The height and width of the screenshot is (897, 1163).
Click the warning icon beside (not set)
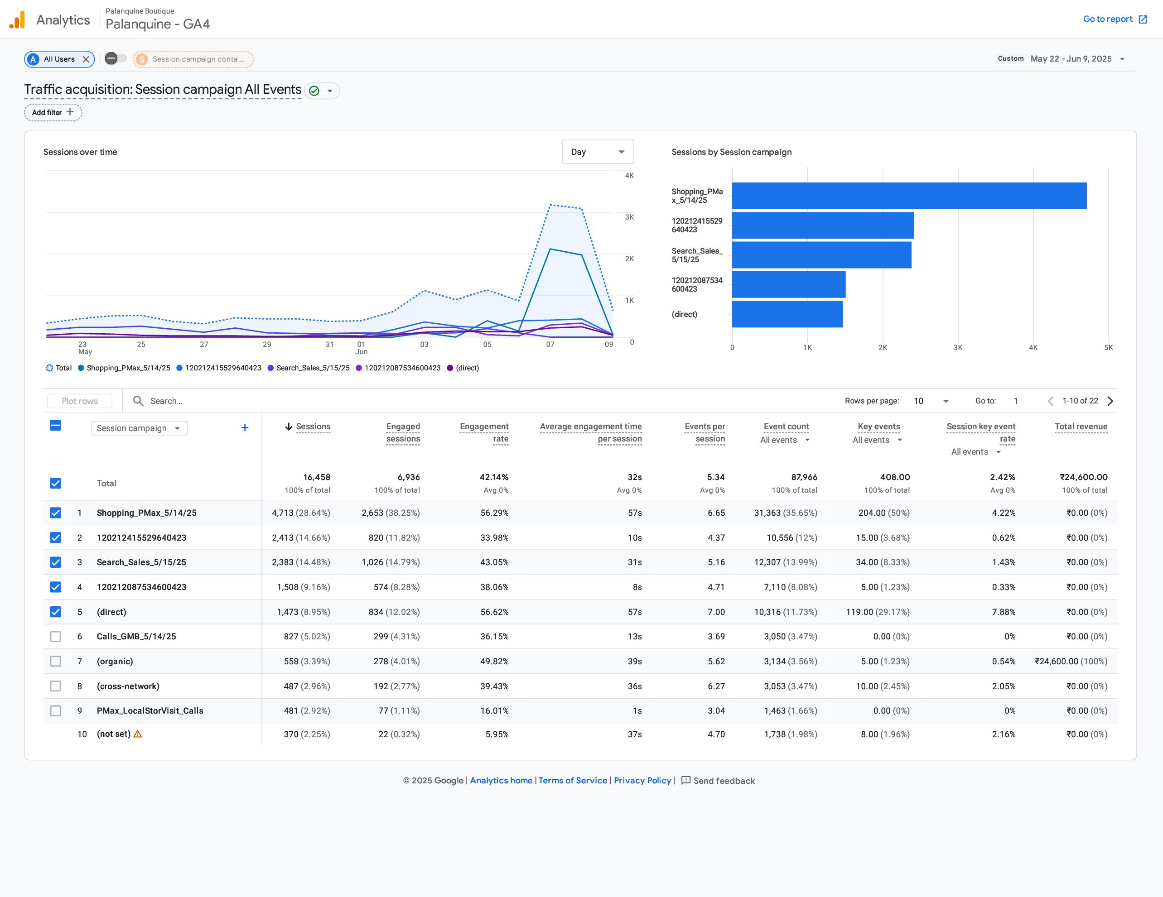pos(138,734)
